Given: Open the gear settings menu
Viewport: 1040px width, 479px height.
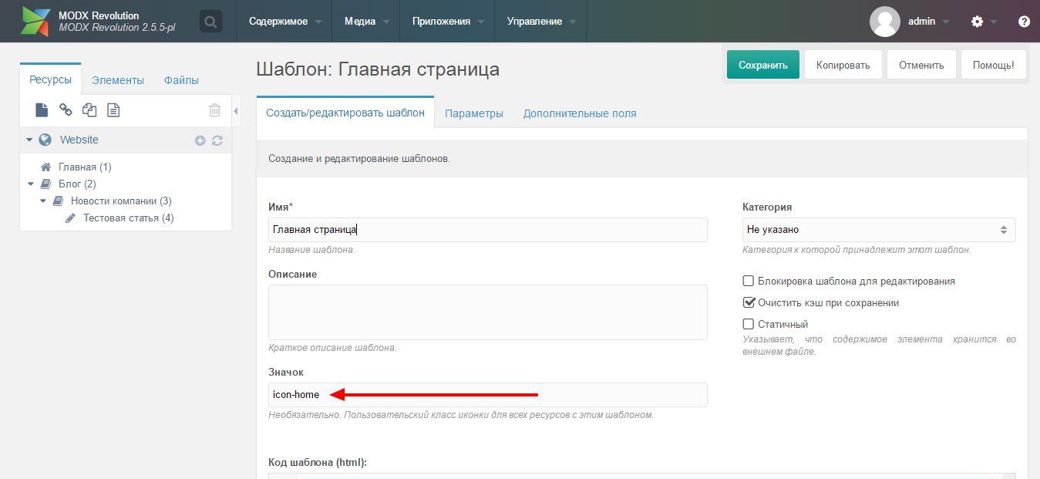Looking at the screenshot, I should 978,22.
